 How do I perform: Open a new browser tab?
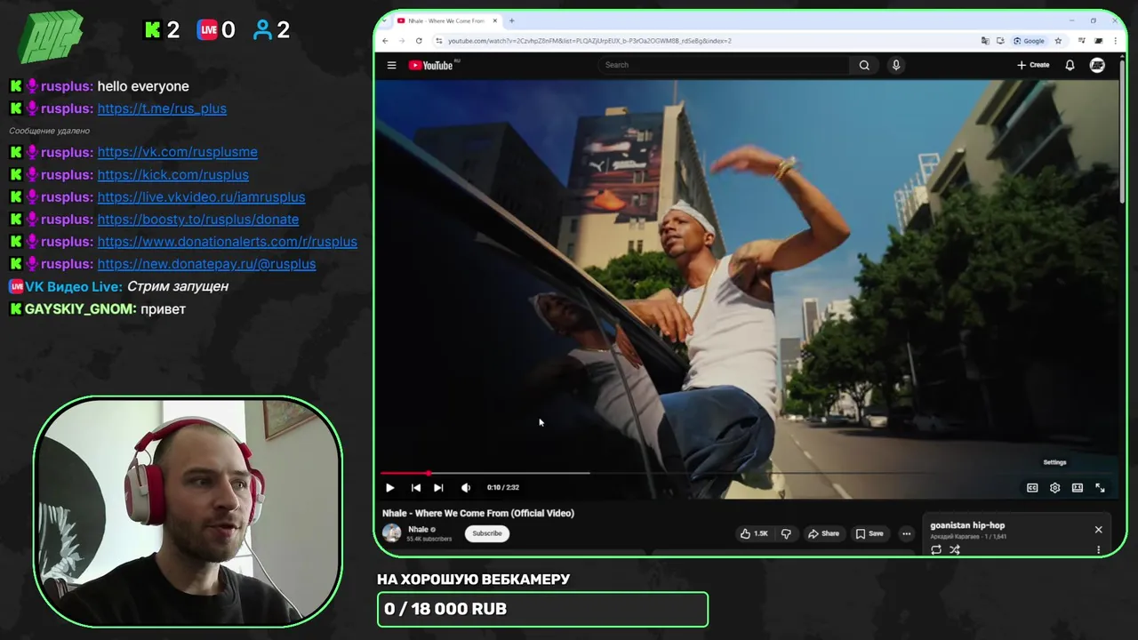pyautogui.click(x=511, y=20)
